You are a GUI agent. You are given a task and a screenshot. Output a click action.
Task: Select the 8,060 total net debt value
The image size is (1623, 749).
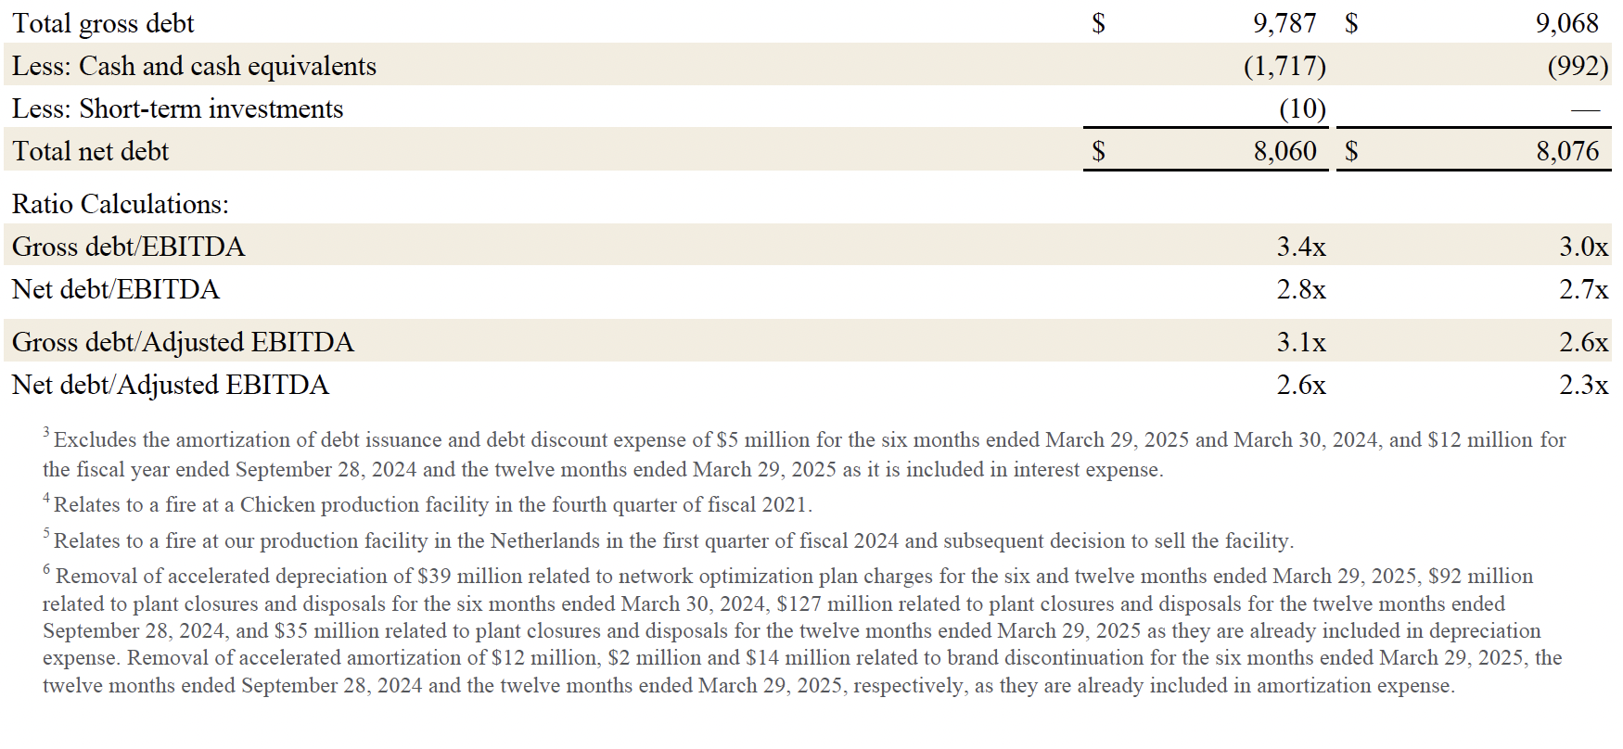(x=1284, y=151)
